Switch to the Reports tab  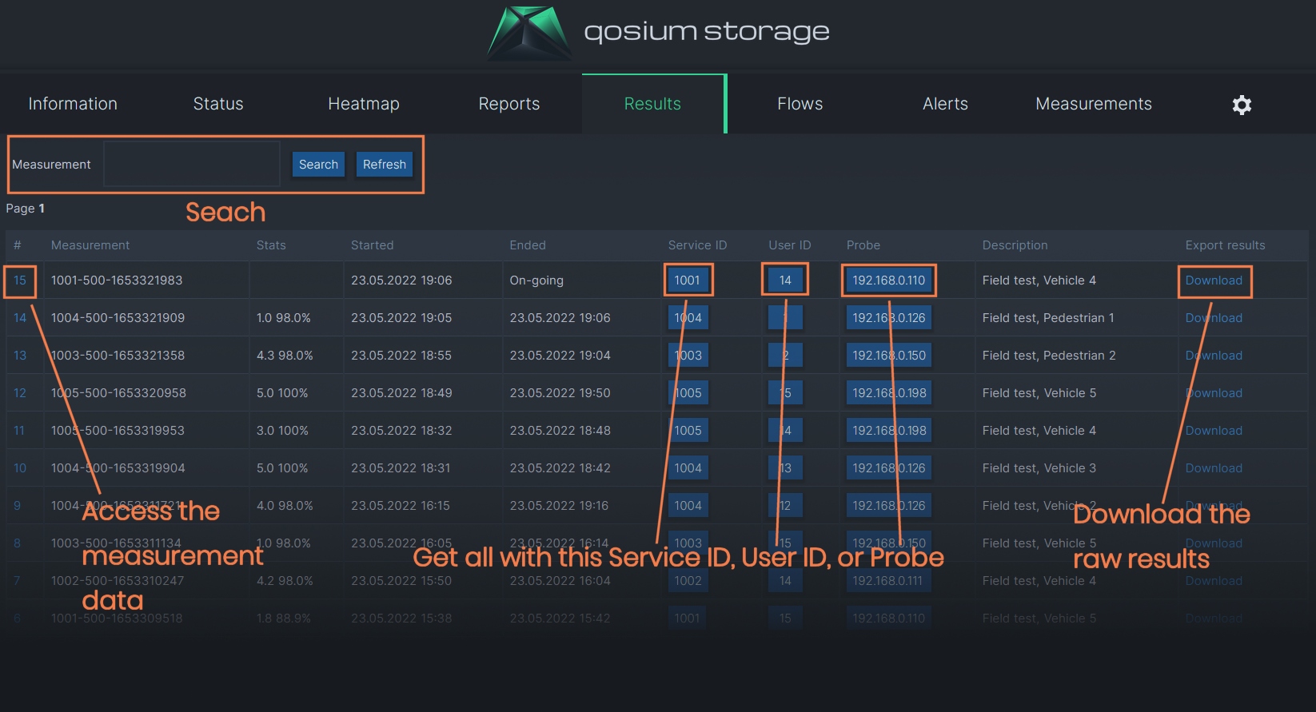(x=508, y=104)
